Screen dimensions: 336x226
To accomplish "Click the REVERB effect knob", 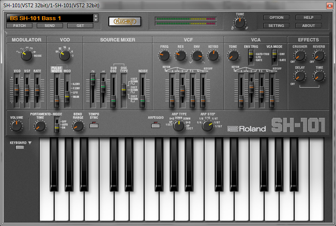I will pos(319,56).
